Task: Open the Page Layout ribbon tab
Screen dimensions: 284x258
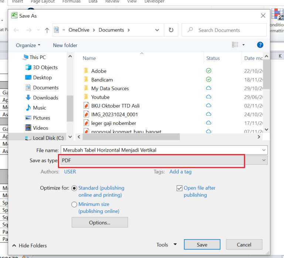Action: pyautogui.click(x=43, y=1)
